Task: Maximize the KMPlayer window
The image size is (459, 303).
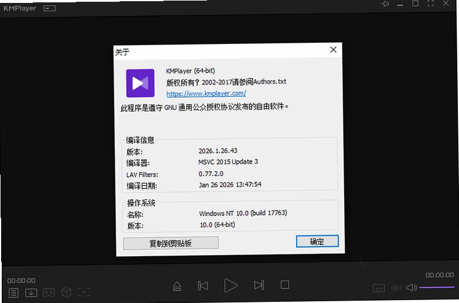Action: click(415, 4)
